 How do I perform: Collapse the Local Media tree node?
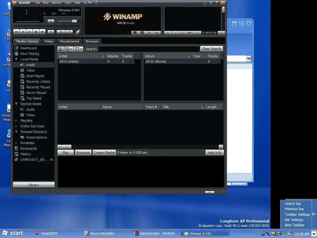click(x=16, y=59)
